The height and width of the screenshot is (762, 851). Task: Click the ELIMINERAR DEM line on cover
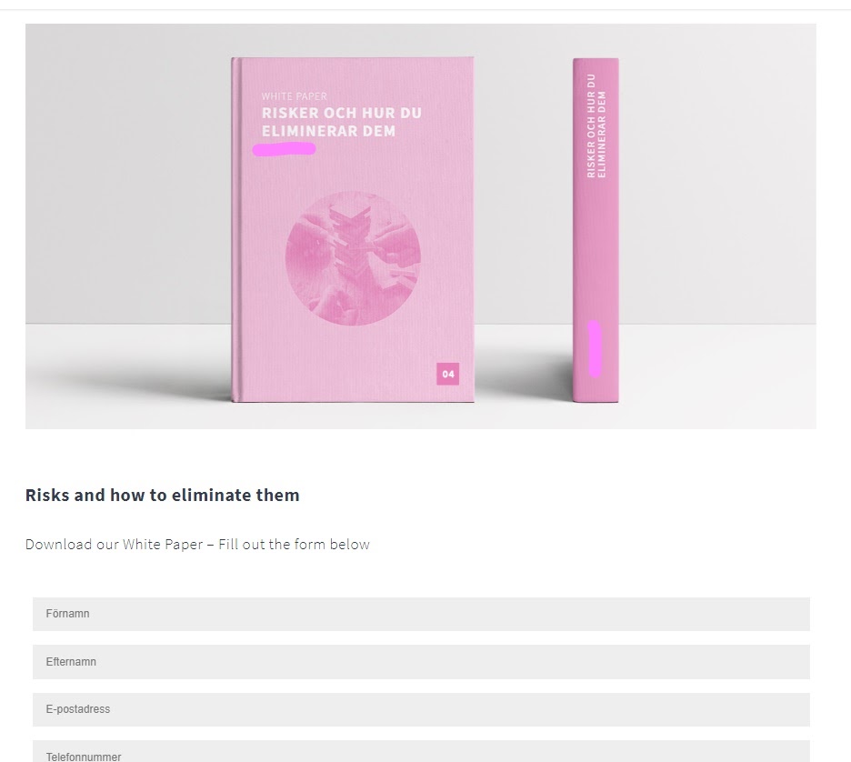pyautogui.click(x=328, y=131)
